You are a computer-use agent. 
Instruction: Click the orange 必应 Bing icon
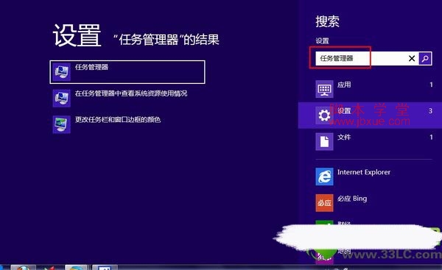[324, 203]
